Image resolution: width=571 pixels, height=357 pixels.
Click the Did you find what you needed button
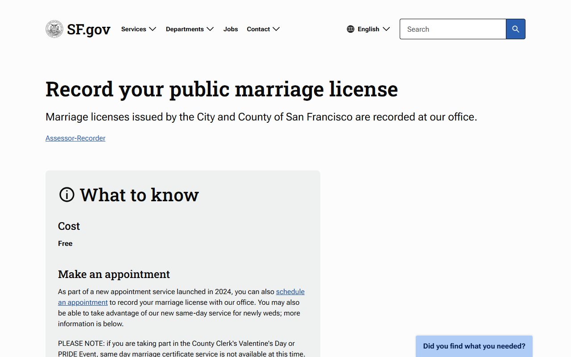tap(474, 346)
